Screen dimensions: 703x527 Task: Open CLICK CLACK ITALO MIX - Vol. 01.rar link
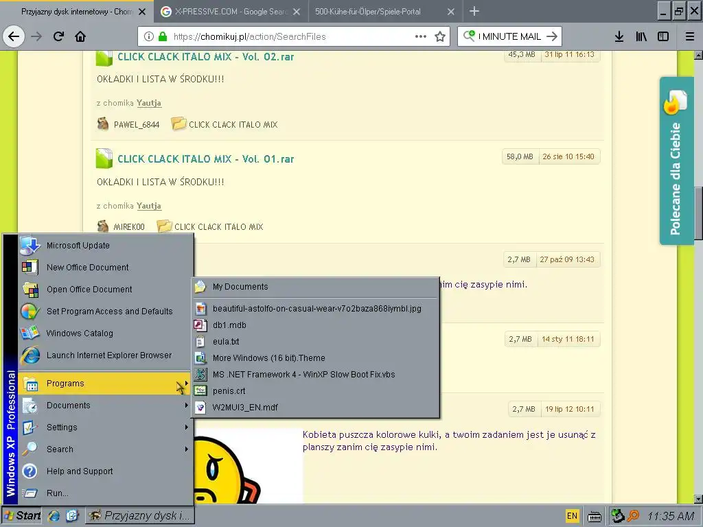tap(206, 159)
